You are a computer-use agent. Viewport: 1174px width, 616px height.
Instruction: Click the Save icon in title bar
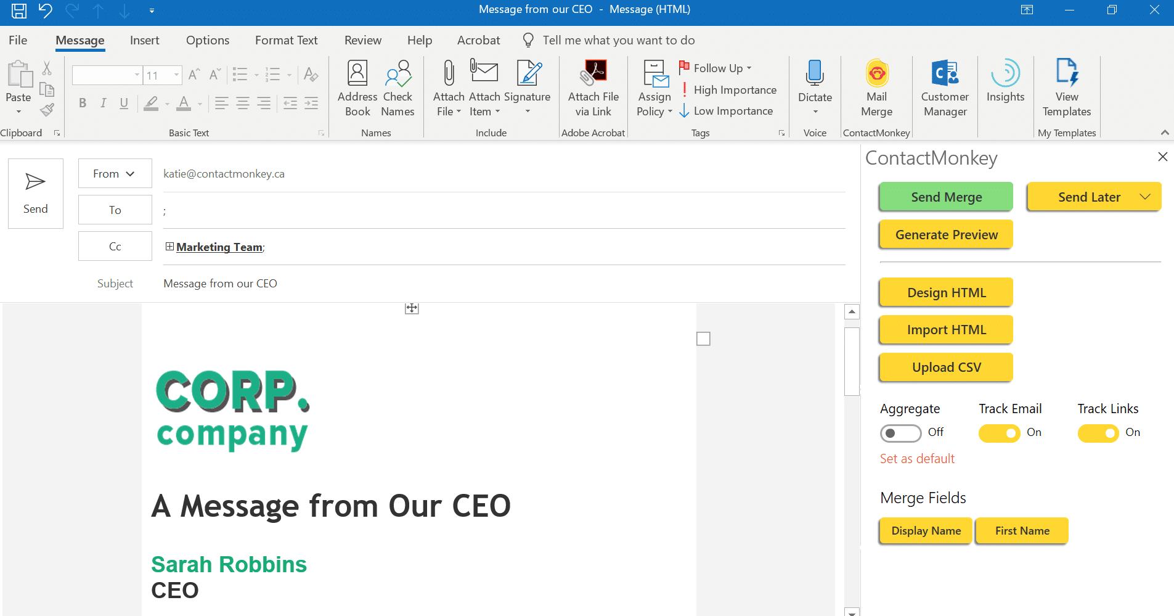pyautogui.click(x=19, y=10)
